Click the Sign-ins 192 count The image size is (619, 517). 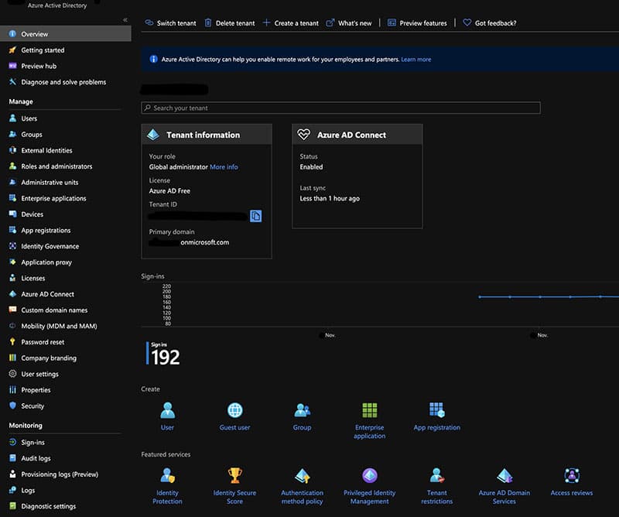tap(166, 357)
